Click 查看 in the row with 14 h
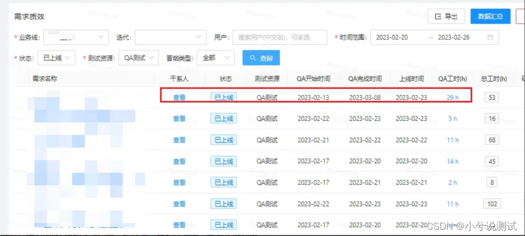 click(179, 162)
